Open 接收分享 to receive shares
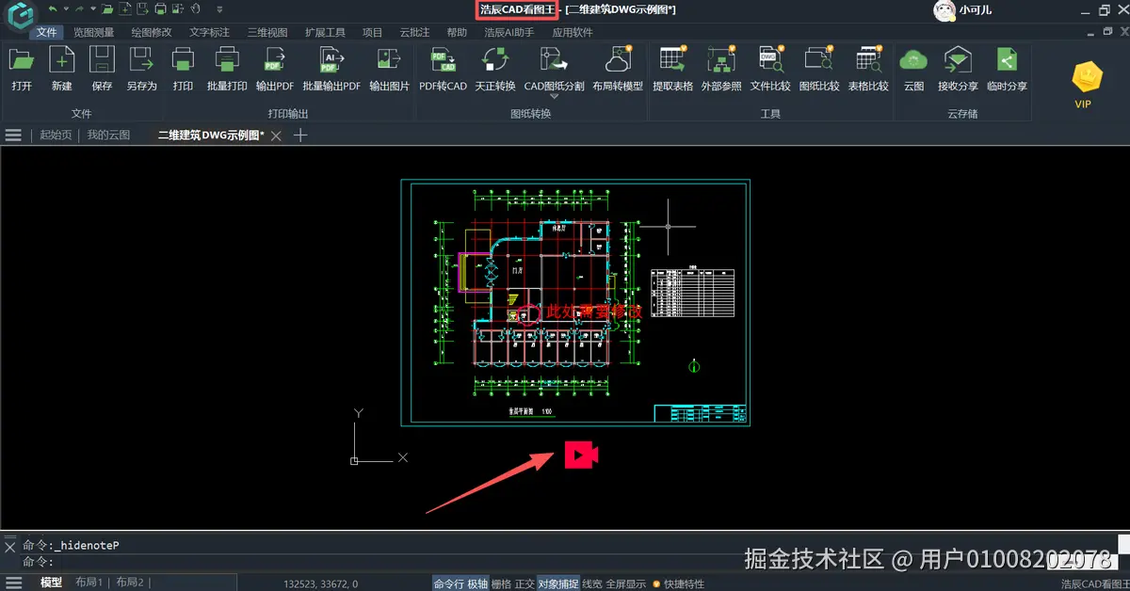The width and height of the screenshot is (1130, 591). pyautogui.click(x=958, y=69)
